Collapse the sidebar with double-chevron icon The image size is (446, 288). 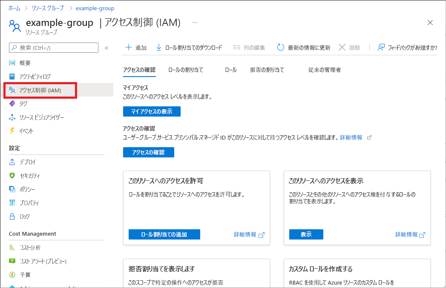(x=106, y=48)
